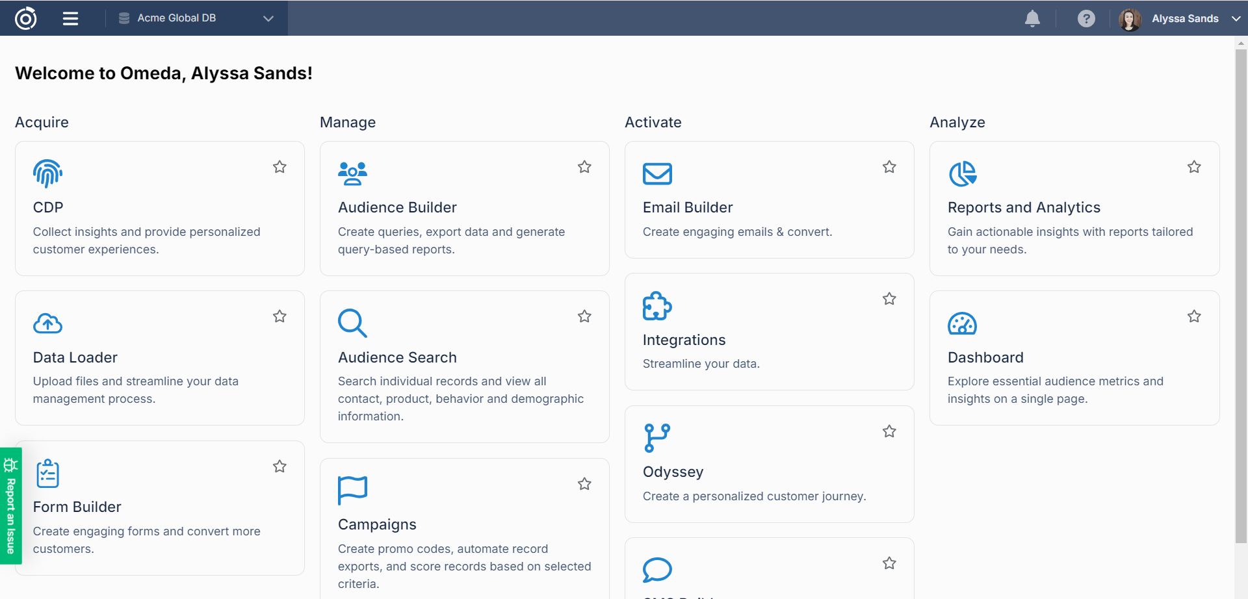Click the Report an Issue side tab

[x=10, y=506]
